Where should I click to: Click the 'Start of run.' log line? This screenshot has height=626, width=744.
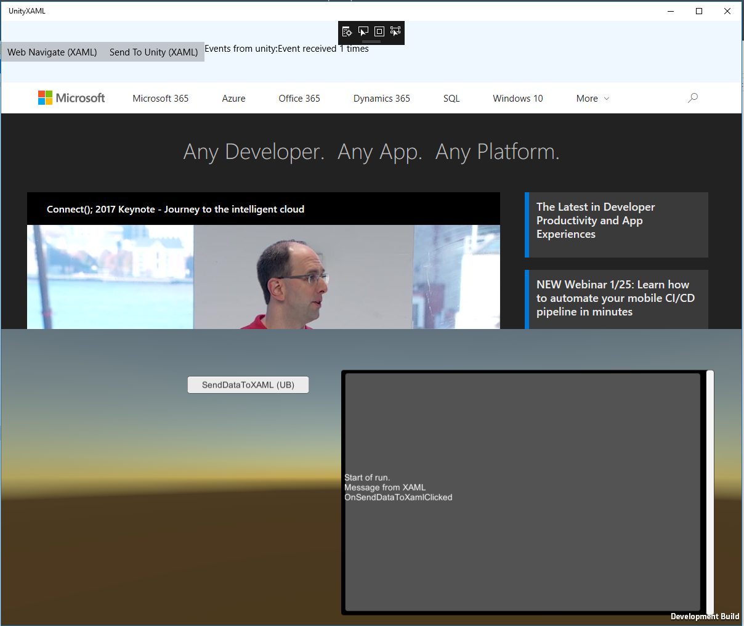(x=367, y=478)
